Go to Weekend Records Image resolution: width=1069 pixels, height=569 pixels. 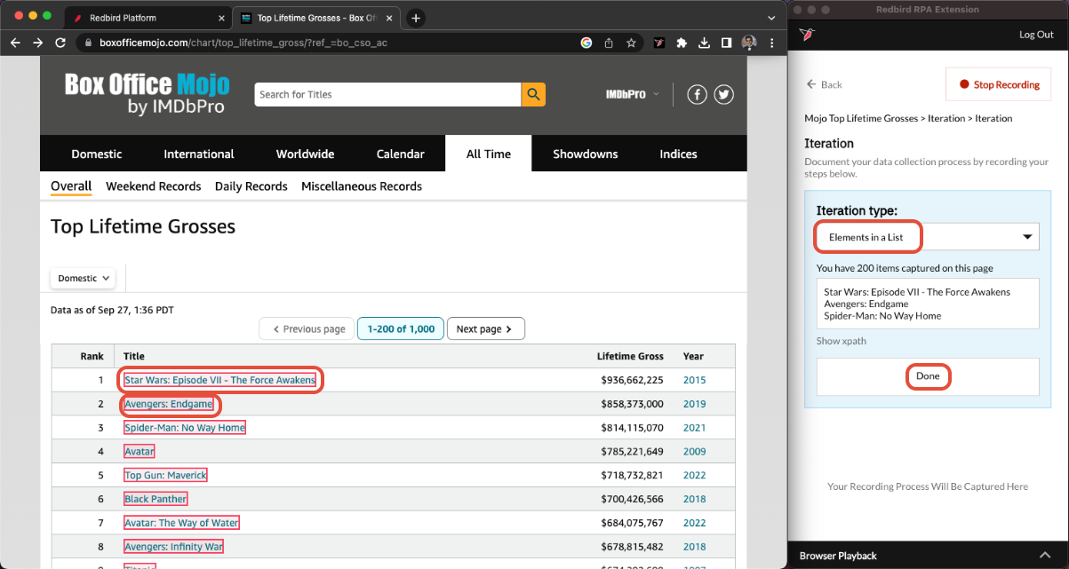(x=154, y=186)
